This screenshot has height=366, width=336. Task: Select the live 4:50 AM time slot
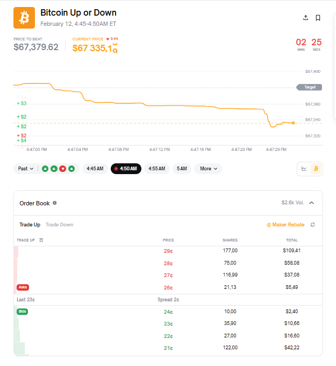[x=126, y=169]
